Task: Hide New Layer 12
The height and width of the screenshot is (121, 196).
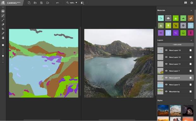Action: (166, 57)
